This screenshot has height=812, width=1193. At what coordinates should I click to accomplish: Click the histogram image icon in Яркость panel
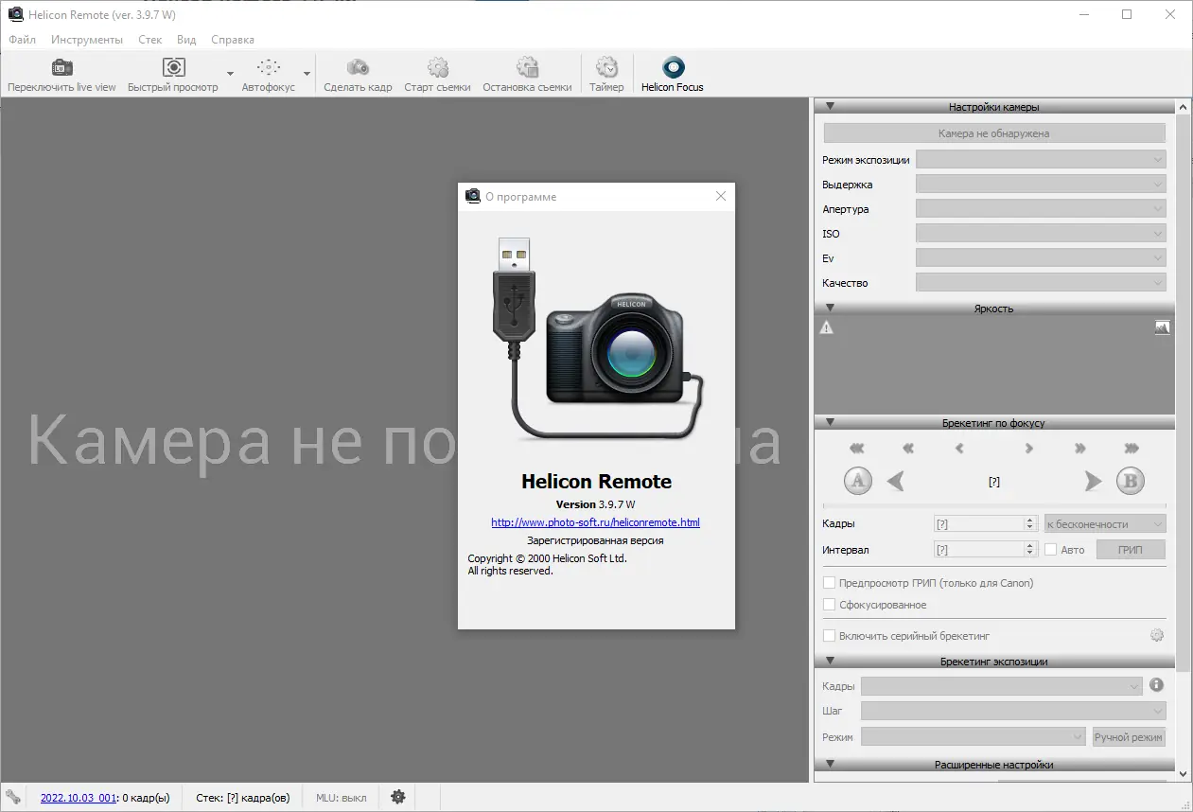[x=1163, y=327]
